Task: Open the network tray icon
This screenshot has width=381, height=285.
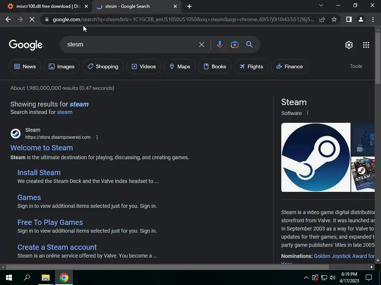Action: pyautogui.click(x=324, y=278)
